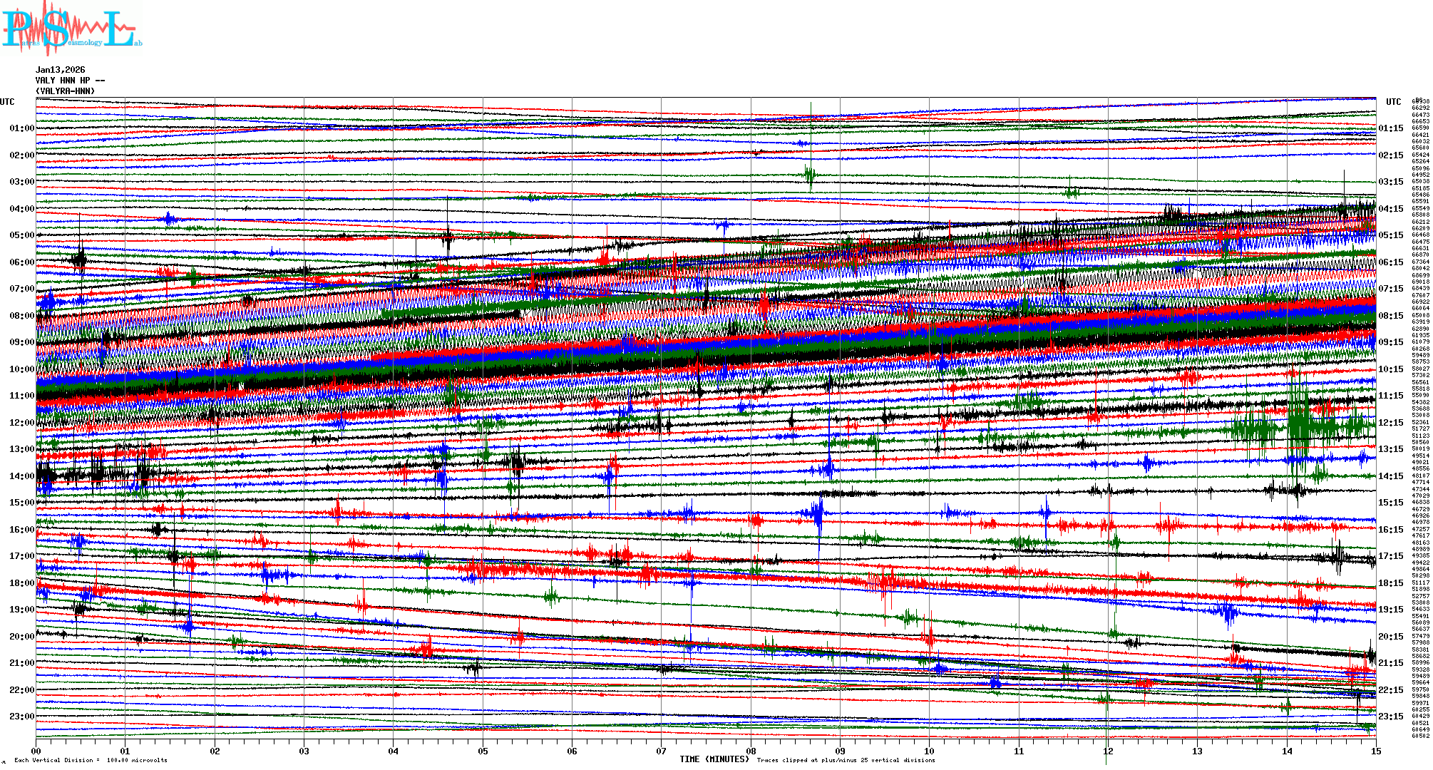This screenshot has width=1433, height=770.
Task: Select the 23:00 hour label on left
Action: (21, 717)
